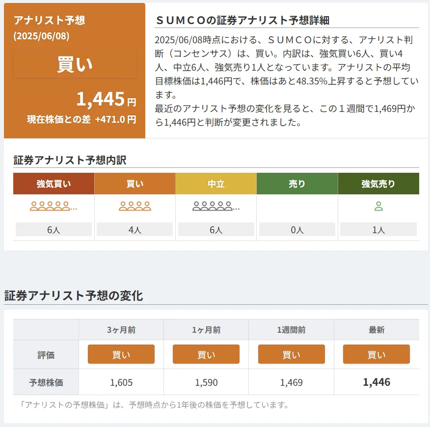Click the 1,605 forecast price cell
430x427 pixels.
[x=121, y=382]
